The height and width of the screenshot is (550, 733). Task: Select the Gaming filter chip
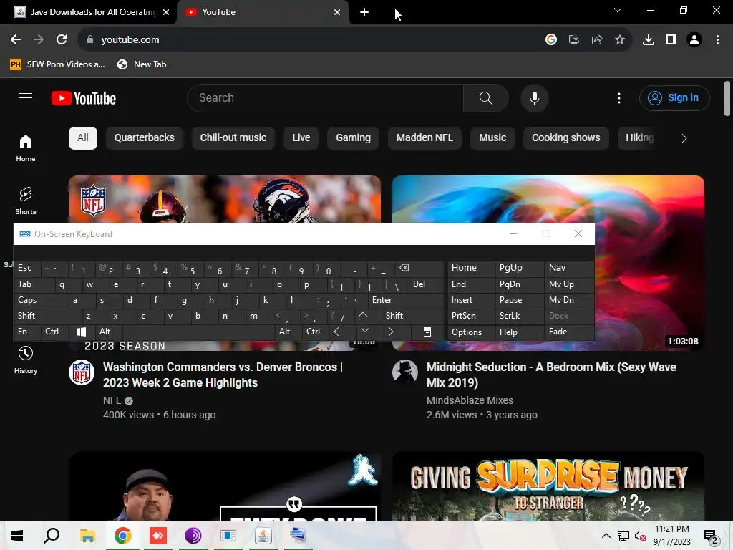tap(353, 138)
